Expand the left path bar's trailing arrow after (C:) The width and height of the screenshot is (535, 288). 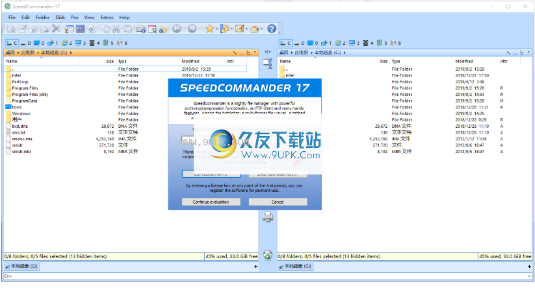[x=71, y=53]
